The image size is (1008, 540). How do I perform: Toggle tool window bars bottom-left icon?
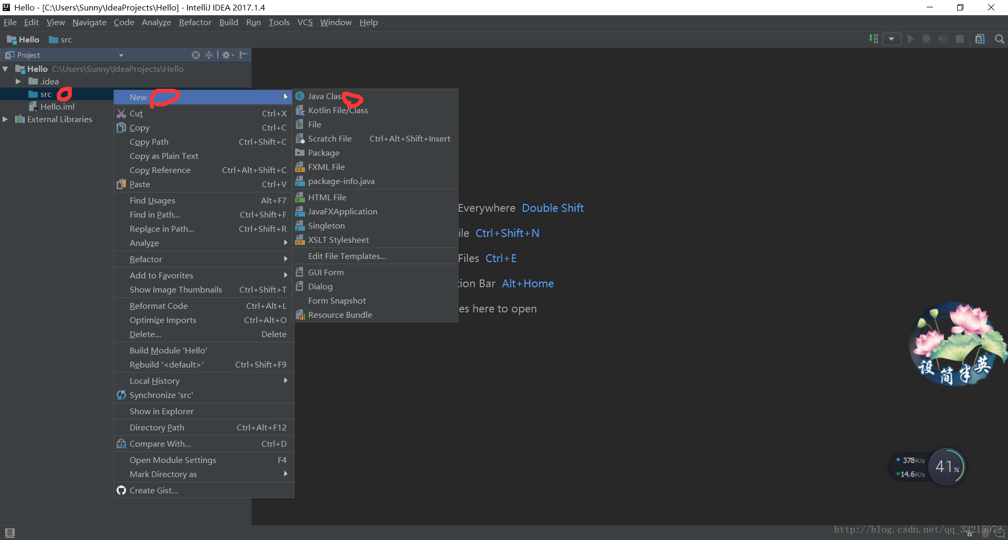(x=9, y=533)
